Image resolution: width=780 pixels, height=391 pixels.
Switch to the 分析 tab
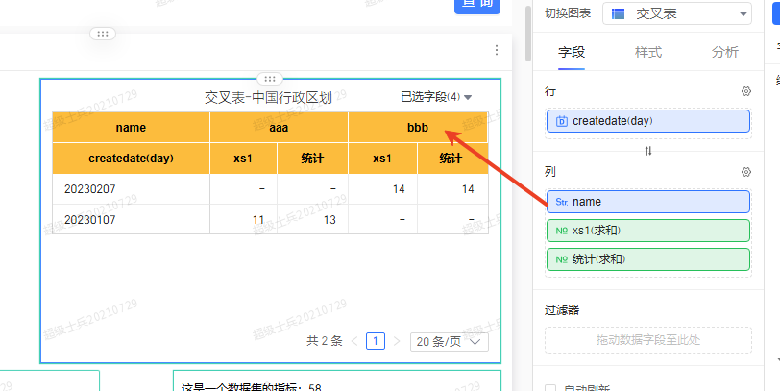pyautogui.click(x=725, y=52)
